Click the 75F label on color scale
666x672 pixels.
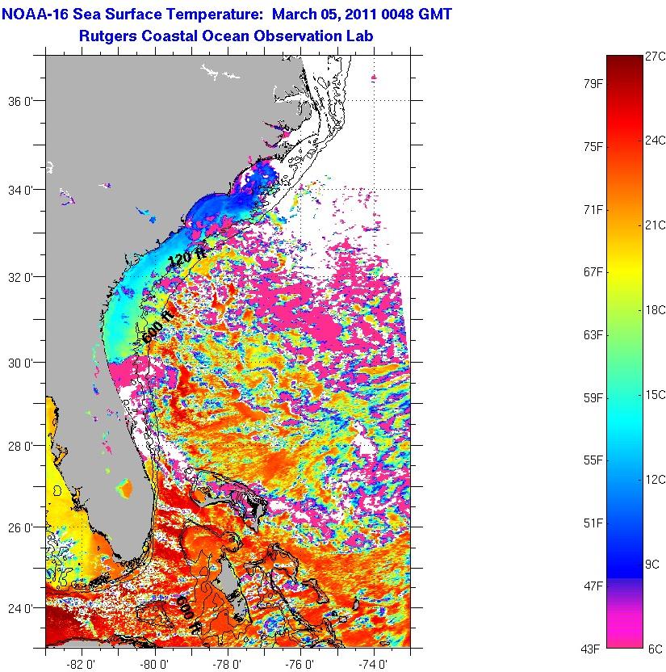(x=593, y=147)
